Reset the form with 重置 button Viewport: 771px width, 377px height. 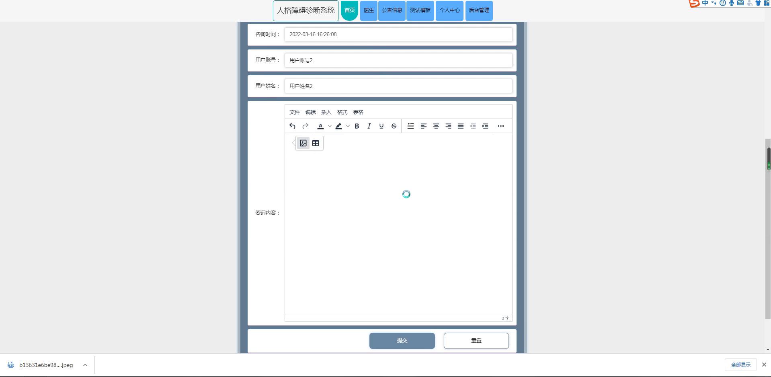click(476, 340)
